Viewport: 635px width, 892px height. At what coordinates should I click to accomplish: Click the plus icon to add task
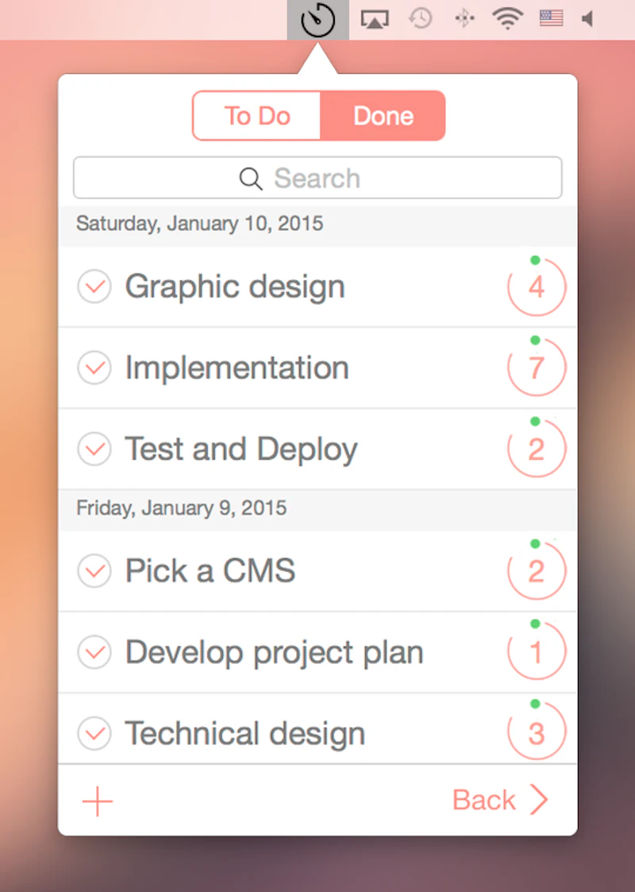[98, 801]
